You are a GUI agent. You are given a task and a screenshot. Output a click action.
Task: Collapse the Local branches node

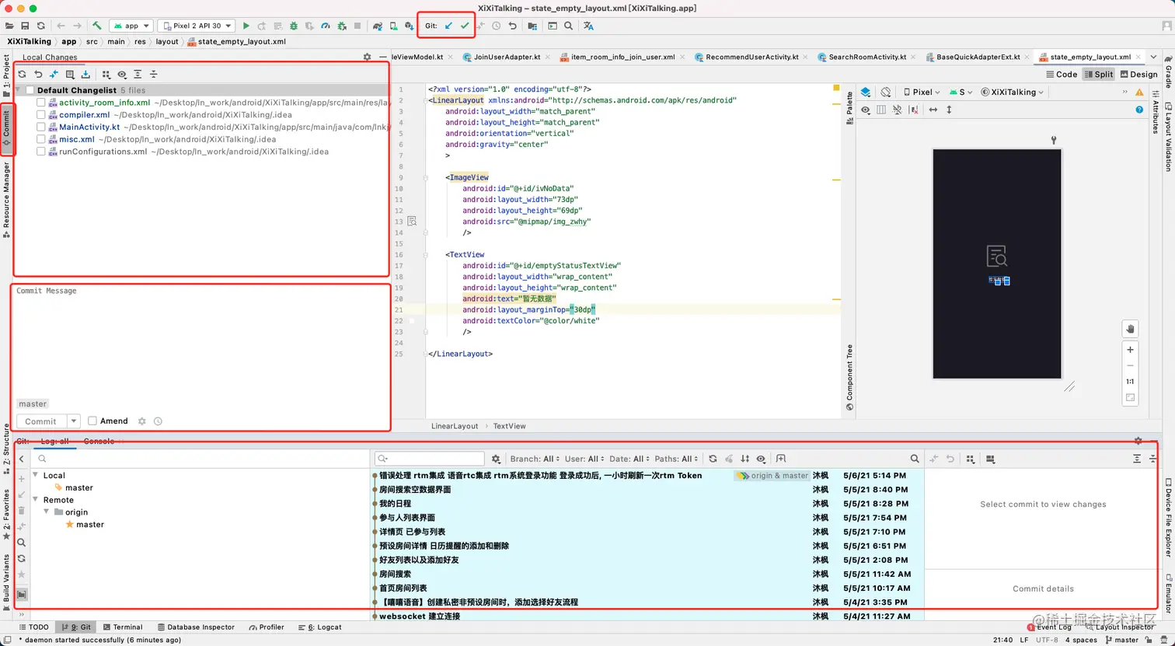tap(36, 475)
